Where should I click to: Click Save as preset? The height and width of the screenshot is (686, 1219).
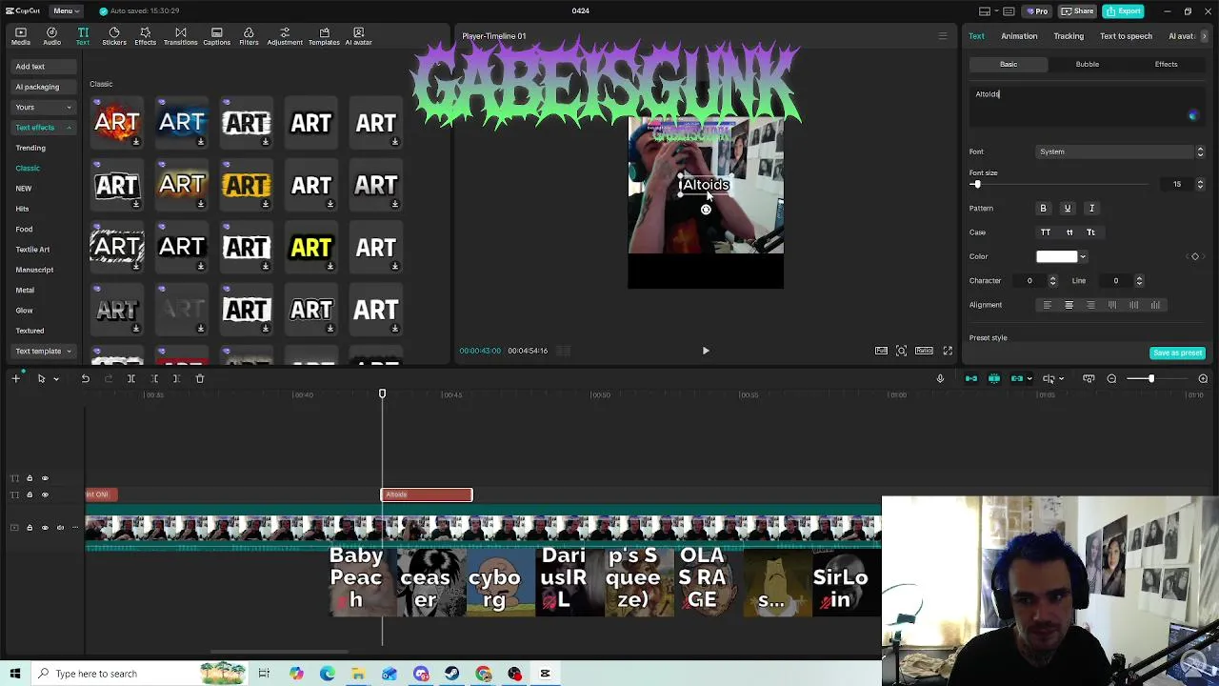(1178, 353)
